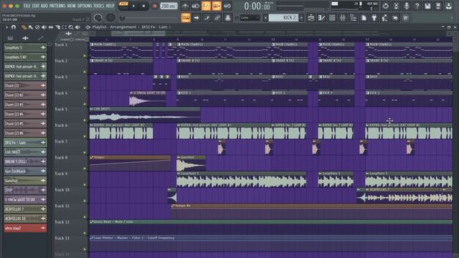Click the undo history circular arrow icon
The height and width of the screenshot is (258, 459).
(x=385, y=6)
